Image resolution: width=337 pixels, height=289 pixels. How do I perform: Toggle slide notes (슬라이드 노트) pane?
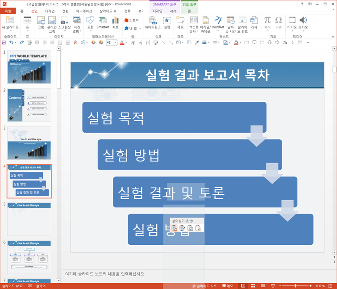point(204,286)
